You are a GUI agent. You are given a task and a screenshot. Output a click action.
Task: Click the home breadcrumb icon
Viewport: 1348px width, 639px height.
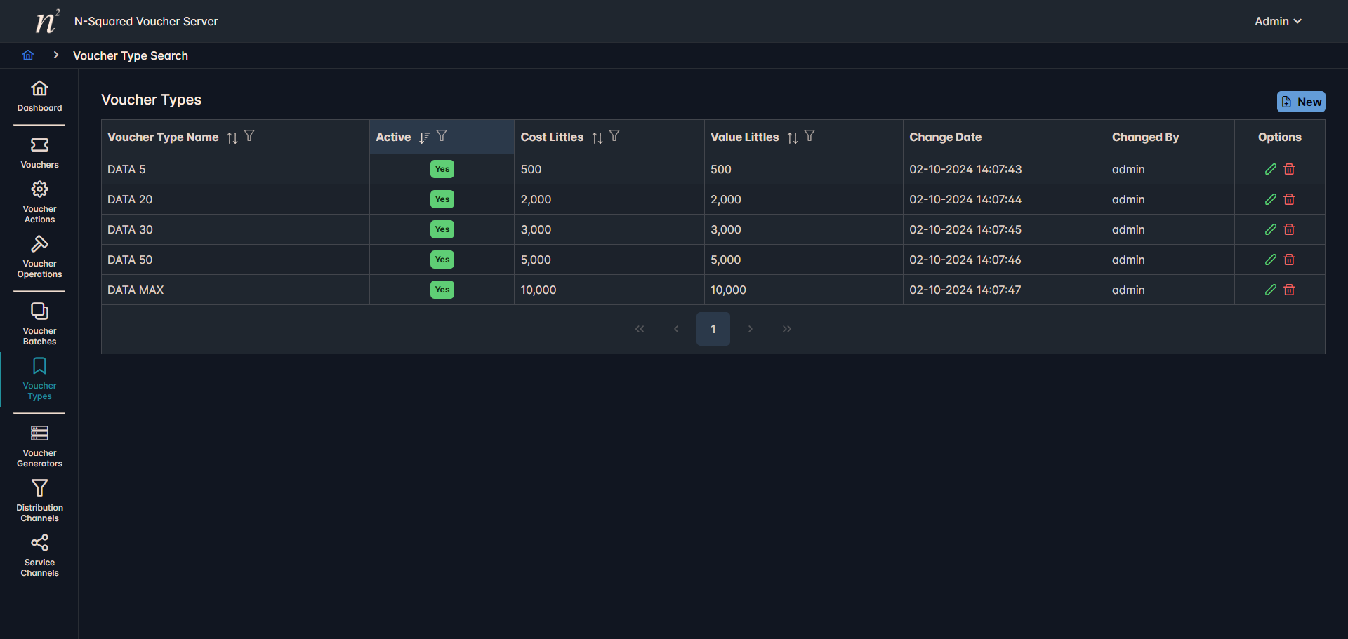(x=28, y=55)
